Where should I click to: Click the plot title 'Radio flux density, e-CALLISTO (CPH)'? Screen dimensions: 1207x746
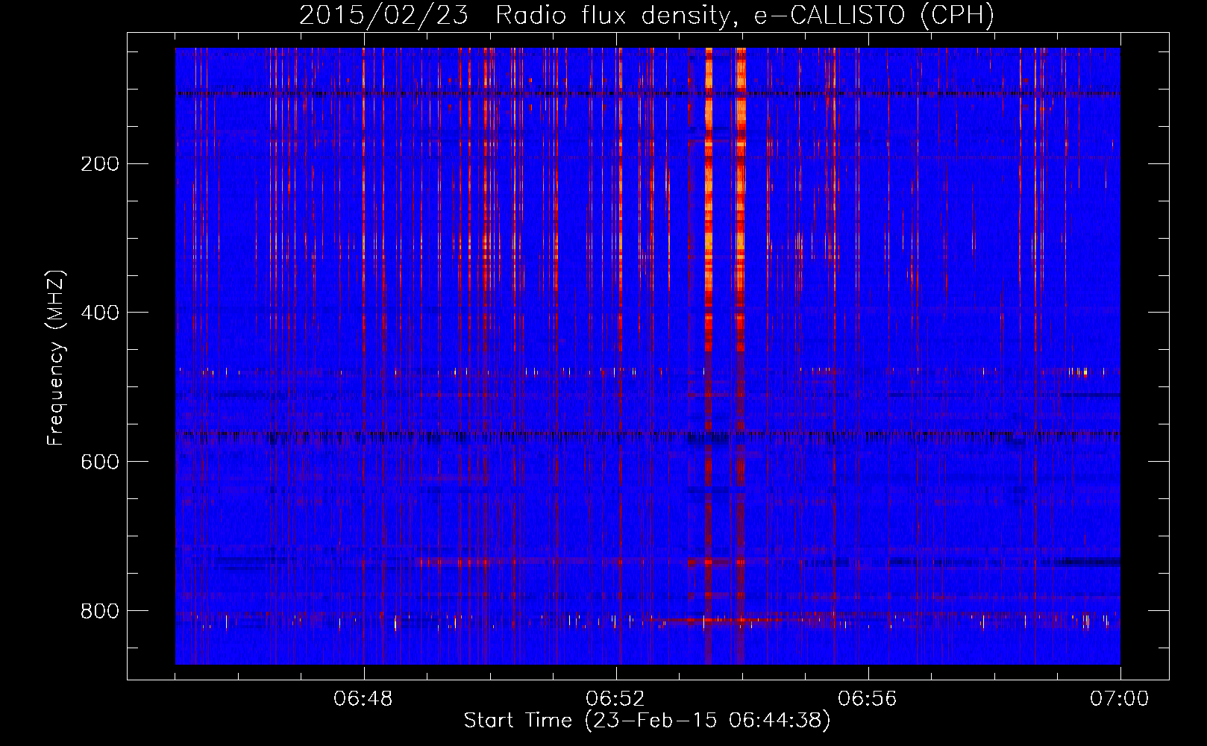coord(744,16)
